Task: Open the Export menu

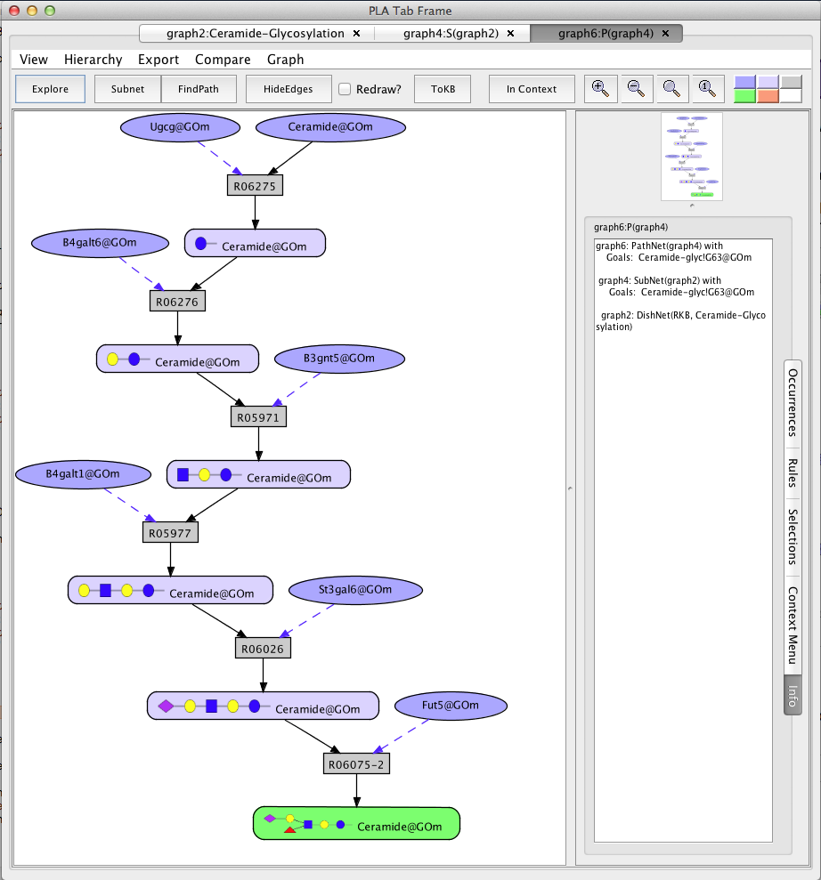Action: pos(159,60)
